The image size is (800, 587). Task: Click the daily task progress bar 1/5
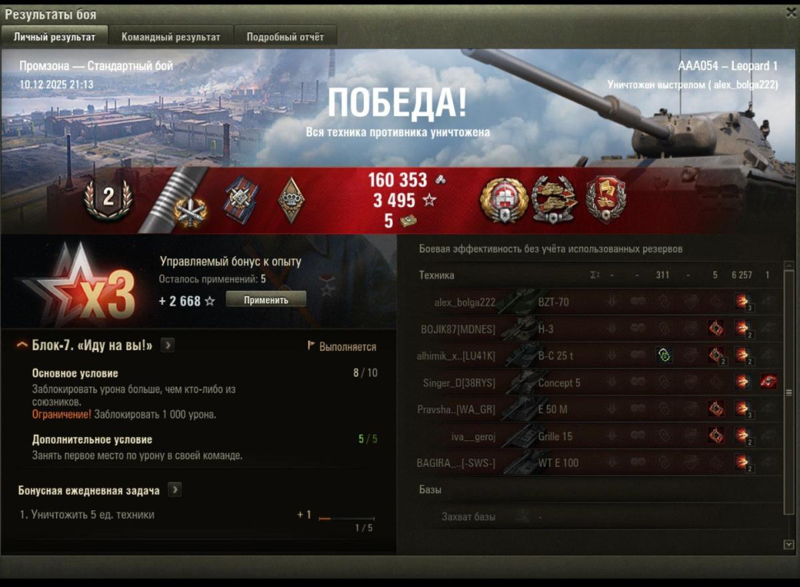tap(347, 518)
